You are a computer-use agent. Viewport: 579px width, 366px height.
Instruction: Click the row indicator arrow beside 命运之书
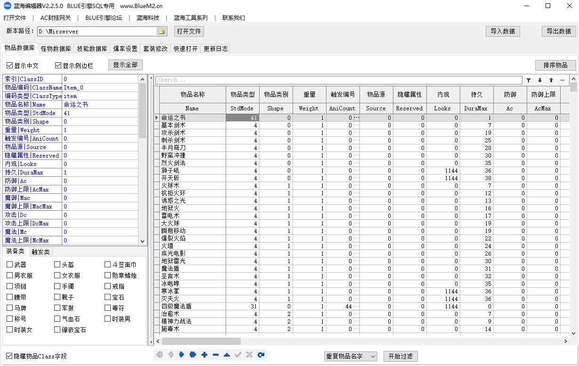click(x=157, y=117)
